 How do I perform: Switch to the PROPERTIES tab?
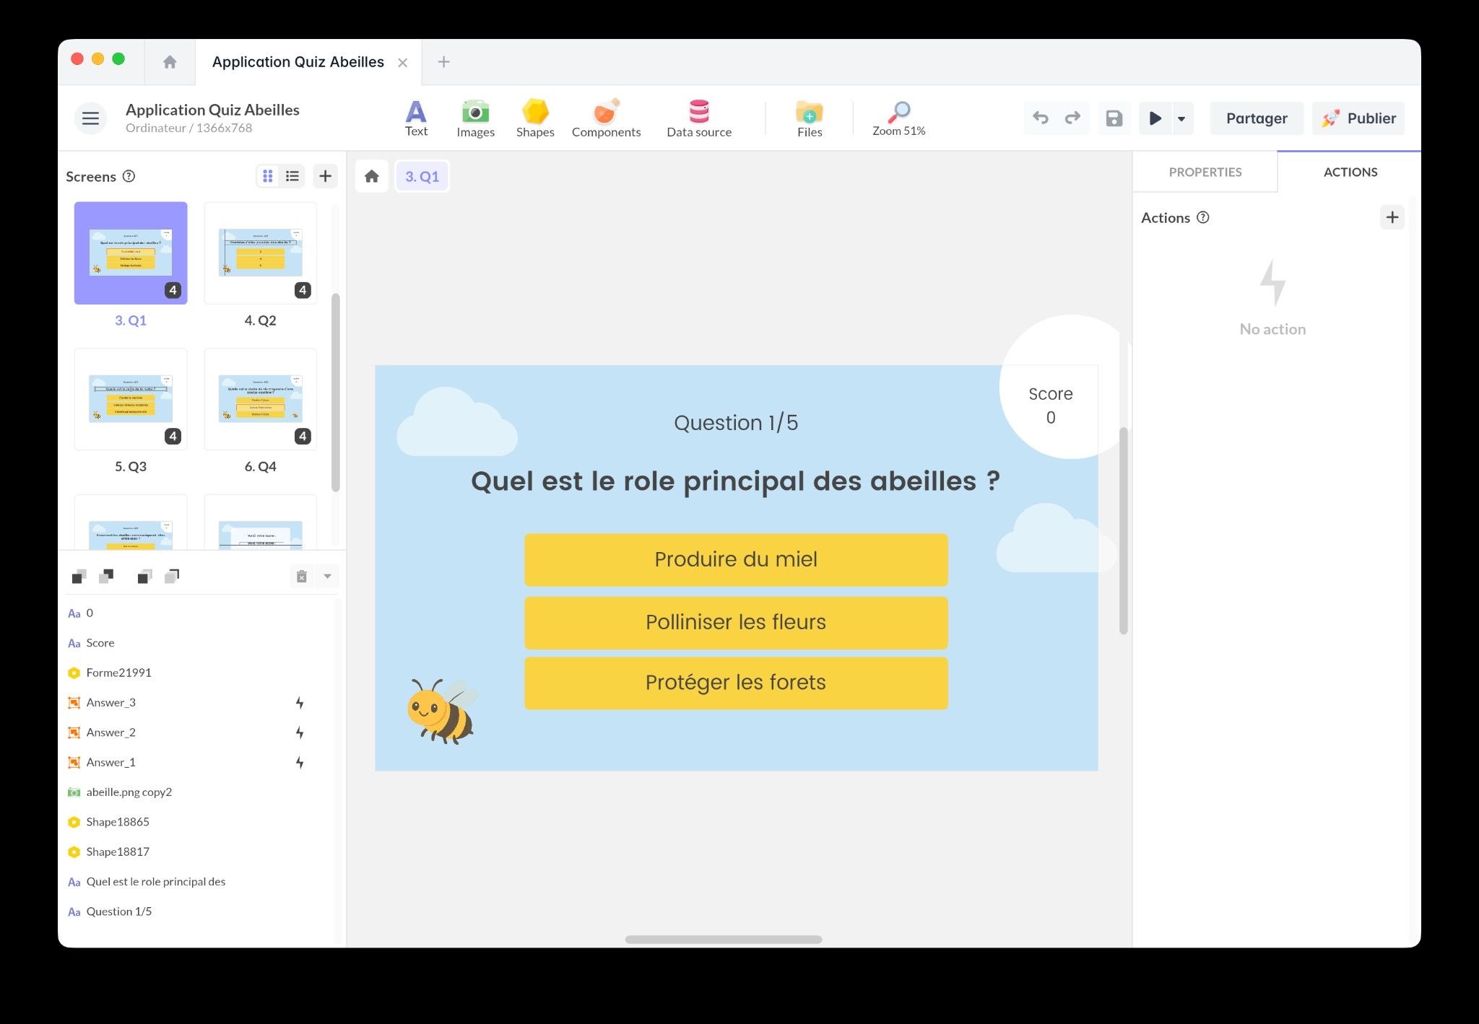pyautogui.click(x=1205, y=172)
